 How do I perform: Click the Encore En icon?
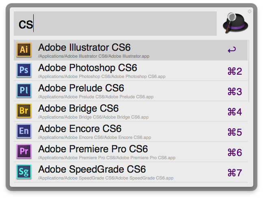click(x=24, y=131)
